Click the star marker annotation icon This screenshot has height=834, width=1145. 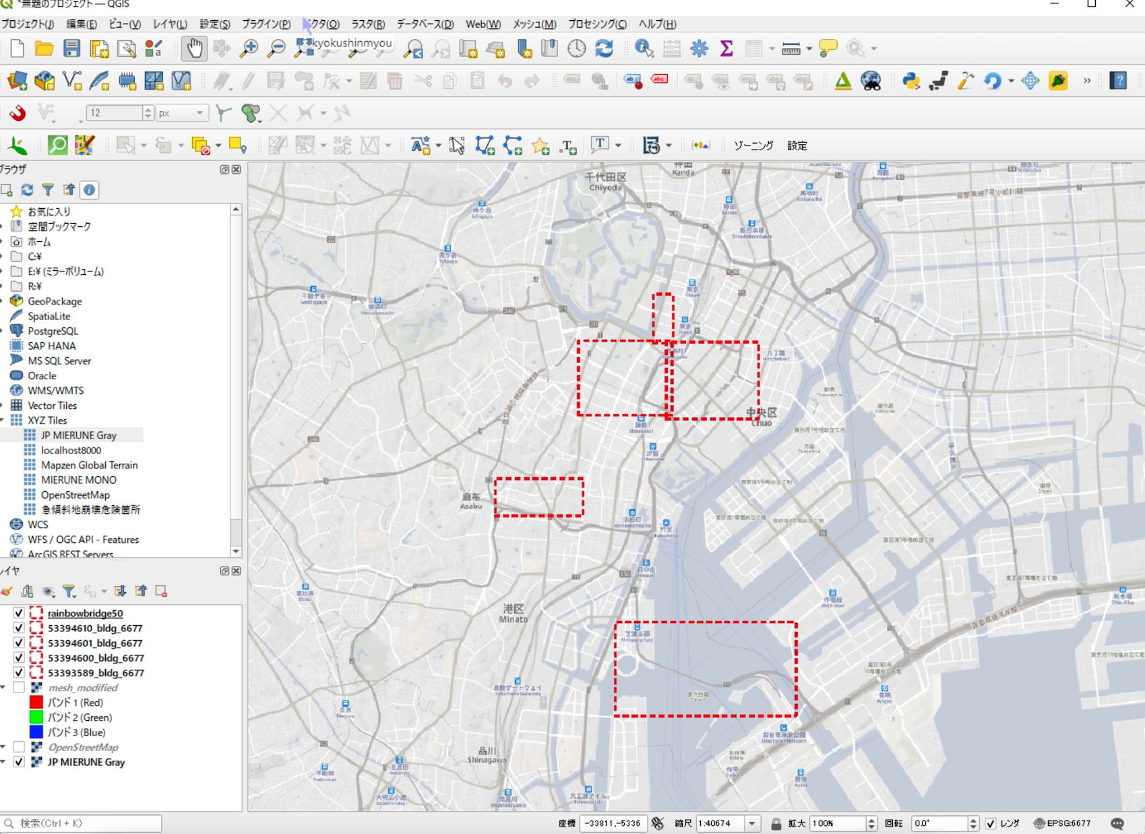[540, 146]
